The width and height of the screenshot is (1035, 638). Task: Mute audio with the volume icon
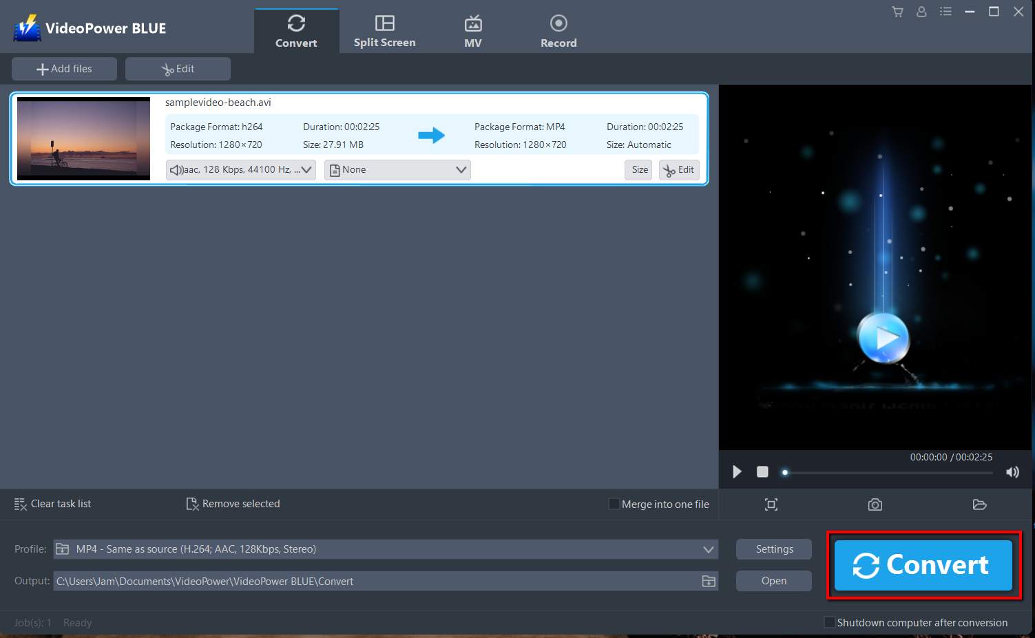tap(1012, 471)
